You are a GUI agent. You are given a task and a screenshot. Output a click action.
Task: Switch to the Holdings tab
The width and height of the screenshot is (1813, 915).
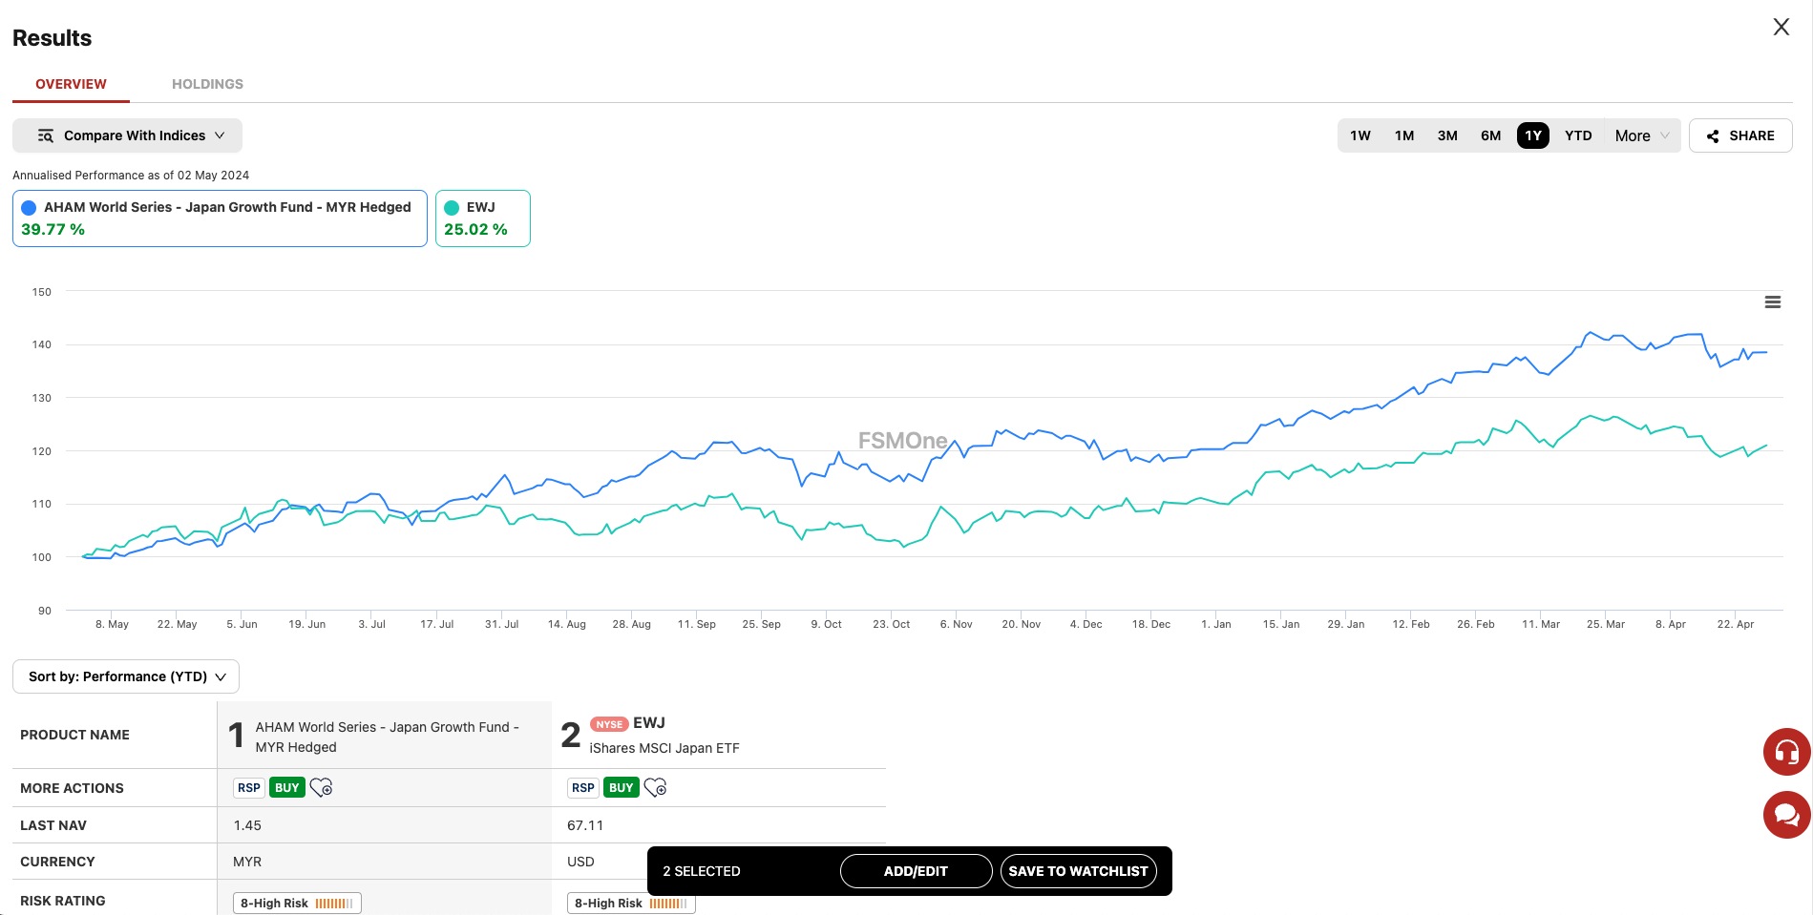point(207,84)
